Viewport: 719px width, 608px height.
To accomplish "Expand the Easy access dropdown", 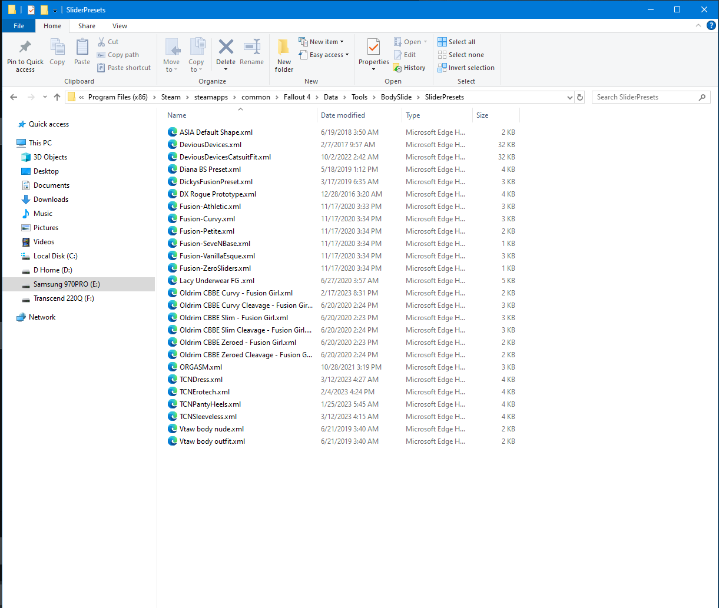I will tap(324, 55).
